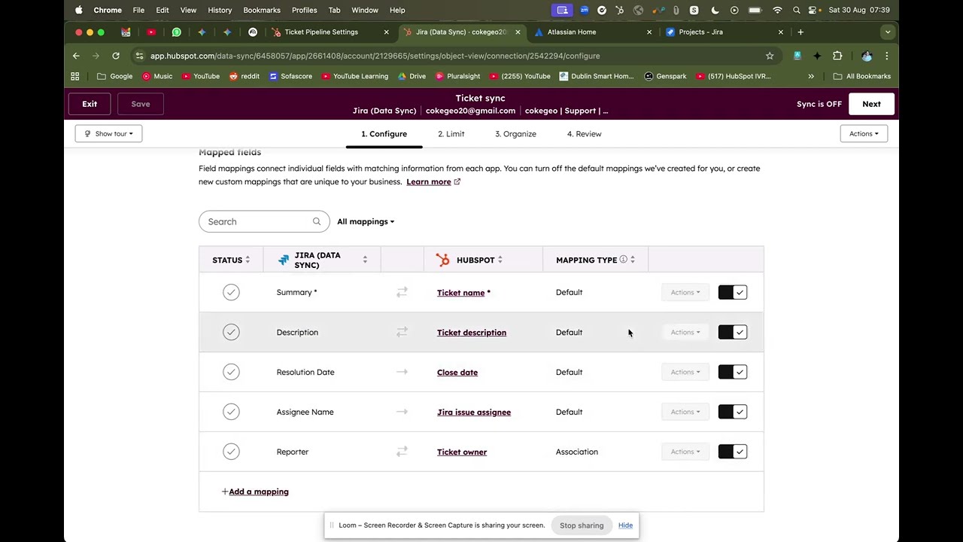Disable the Reporter mapping toggle
The width and height of the screenshot is (963, 542).
(x=733, y=452)
